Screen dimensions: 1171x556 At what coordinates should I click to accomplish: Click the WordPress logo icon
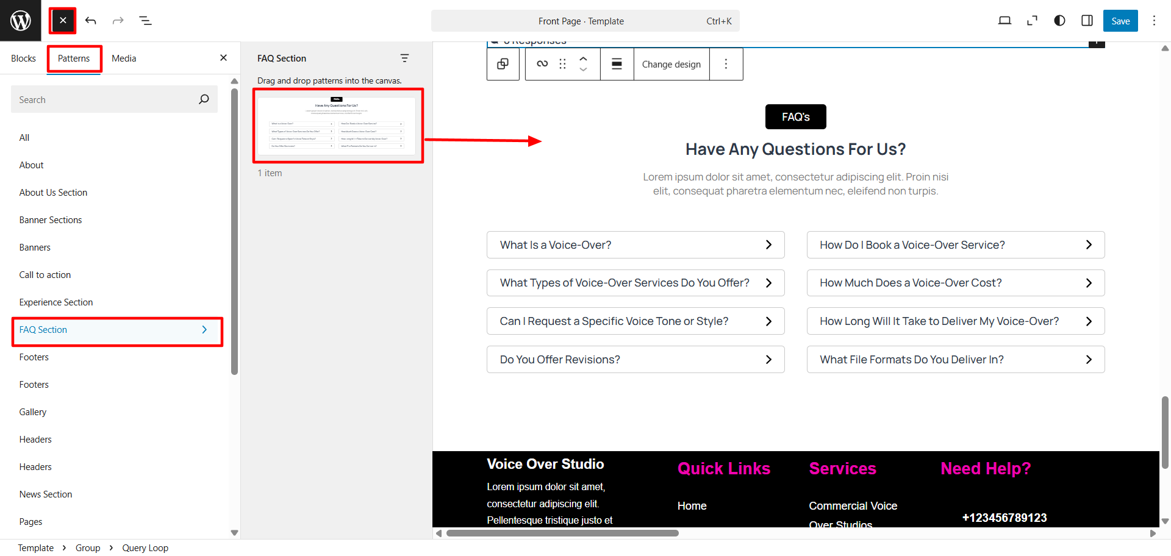tap(21, 21)
